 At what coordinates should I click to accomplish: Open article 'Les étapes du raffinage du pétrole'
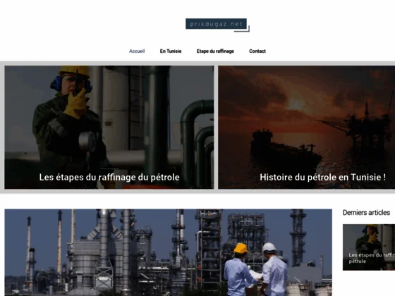click(109, 177)
